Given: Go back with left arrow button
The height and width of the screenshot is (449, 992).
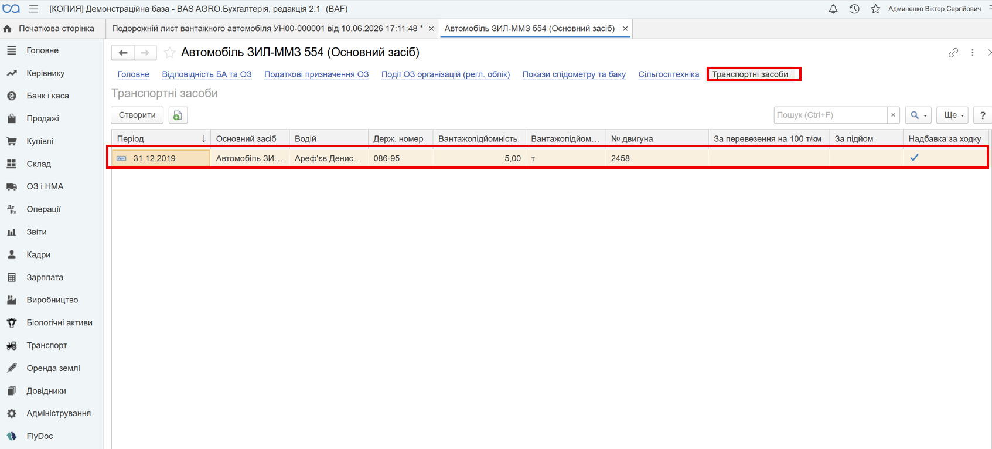Looking at the screenshot, I should 123,53.
